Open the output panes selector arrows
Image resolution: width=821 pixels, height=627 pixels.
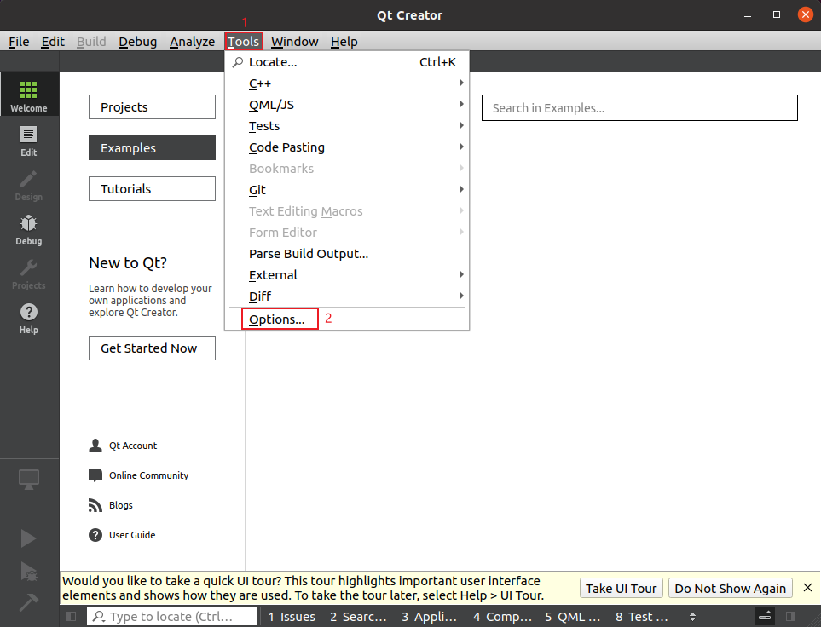693,617
